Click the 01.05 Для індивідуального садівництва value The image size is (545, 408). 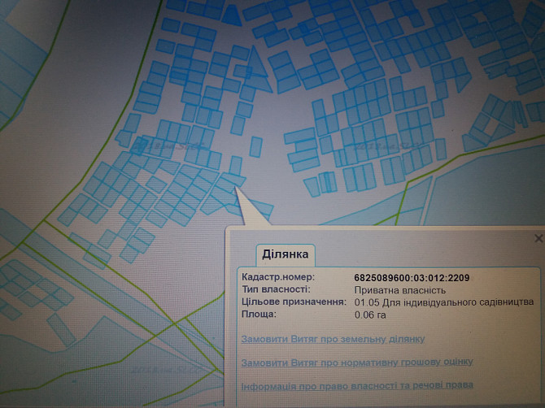click(x=444, y=302)
